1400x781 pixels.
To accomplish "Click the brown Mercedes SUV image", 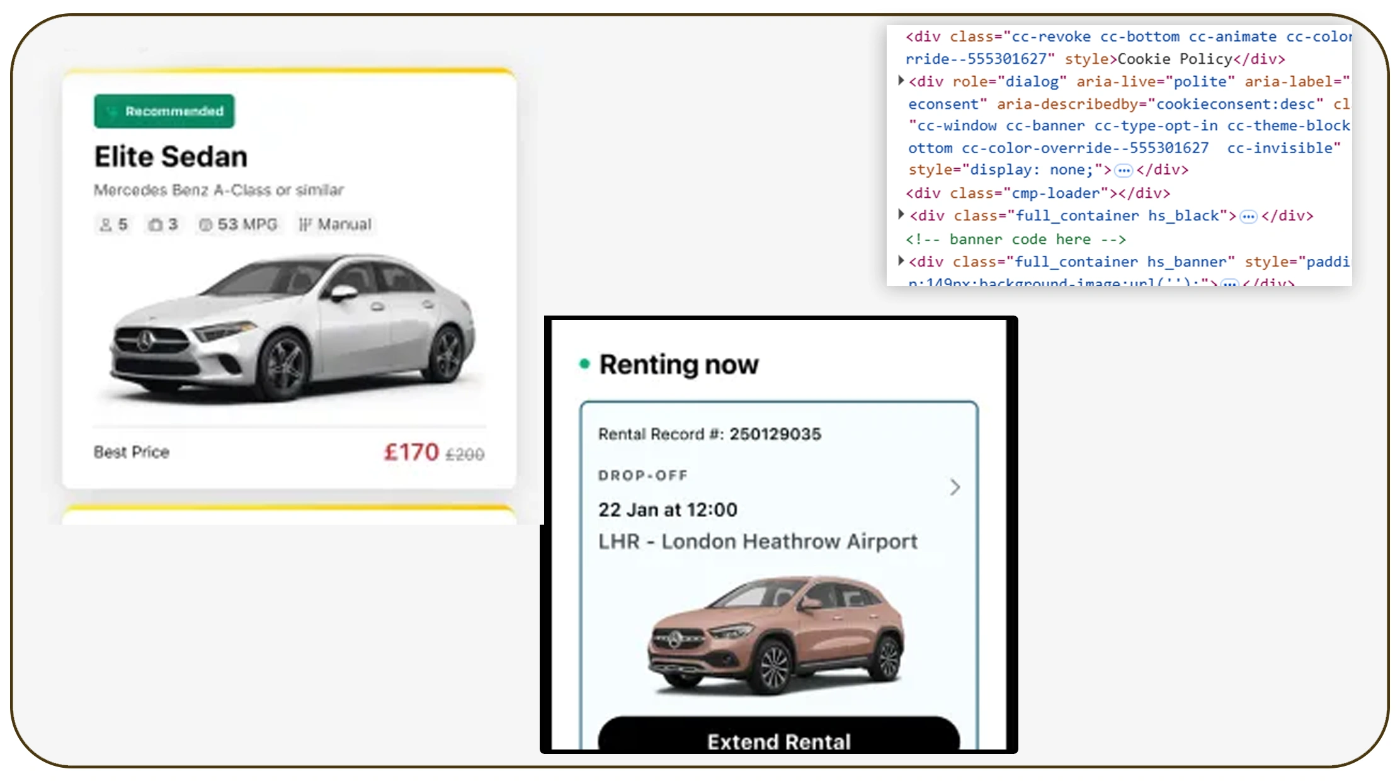I will point(777,635).
